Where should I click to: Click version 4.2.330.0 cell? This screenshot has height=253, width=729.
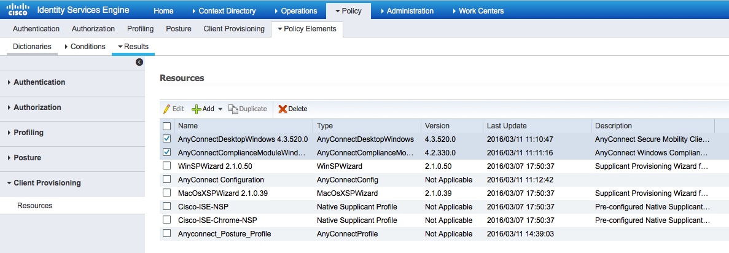click(440, 152)
